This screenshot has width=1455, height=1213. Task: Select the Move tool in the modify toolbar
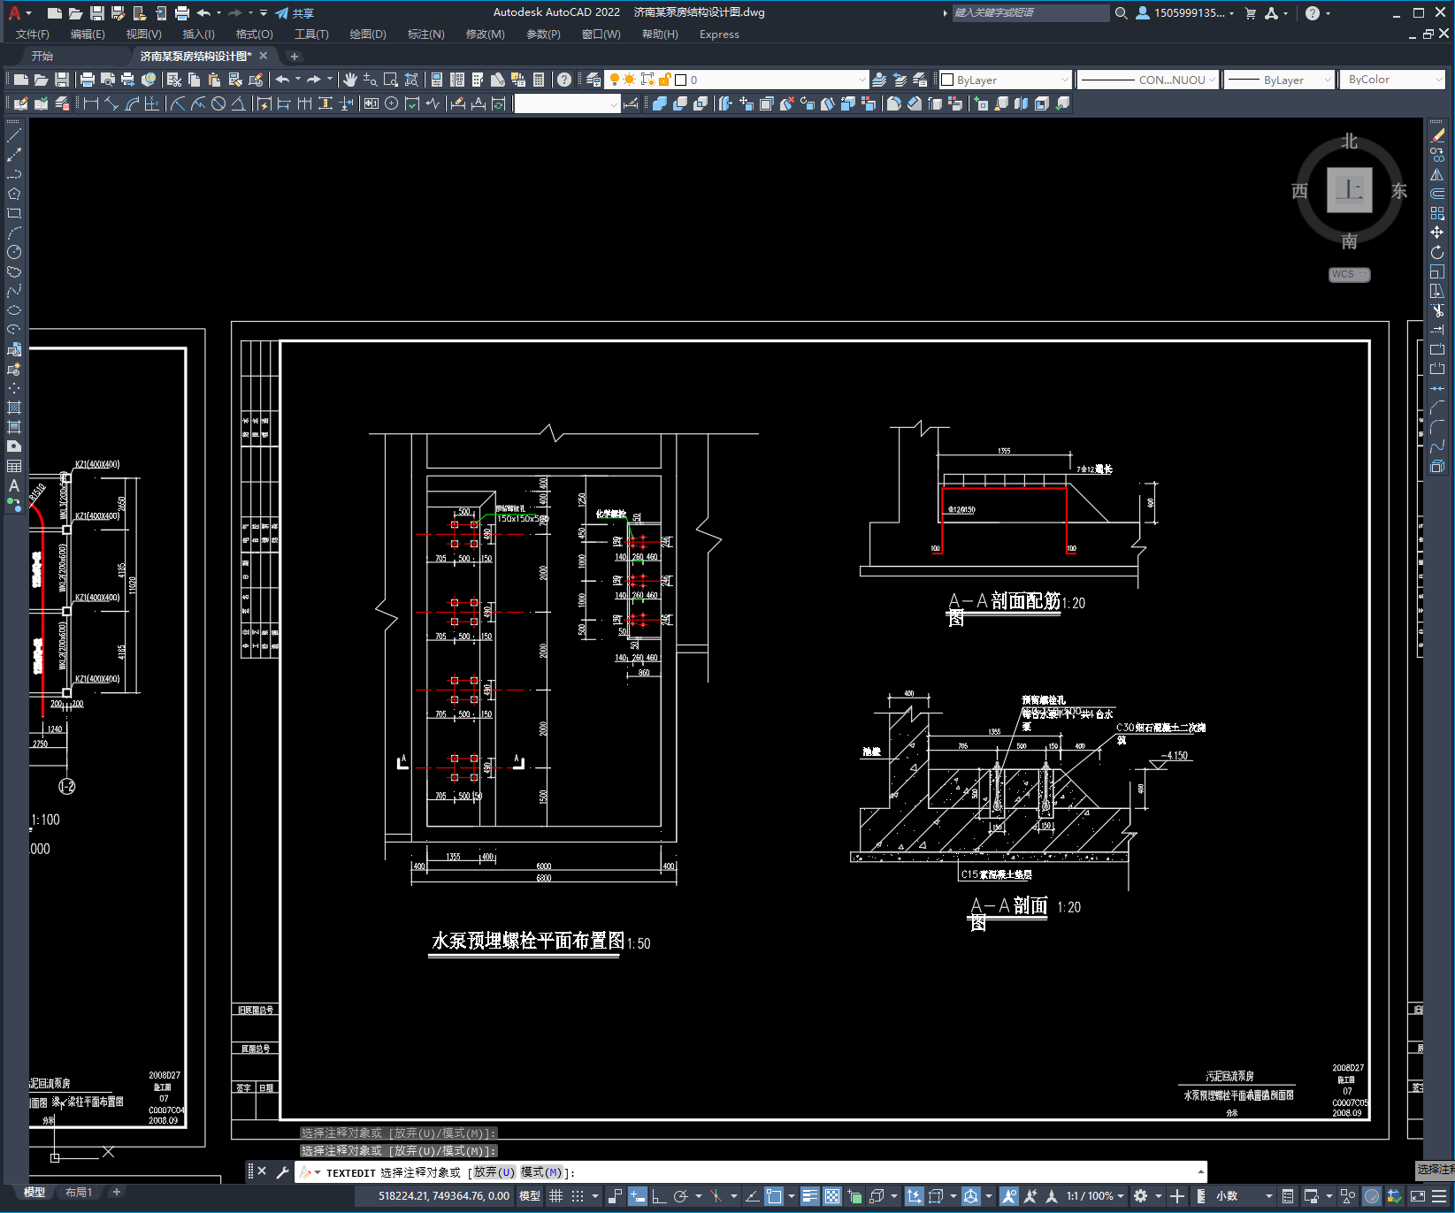(x=1437, y=233)
